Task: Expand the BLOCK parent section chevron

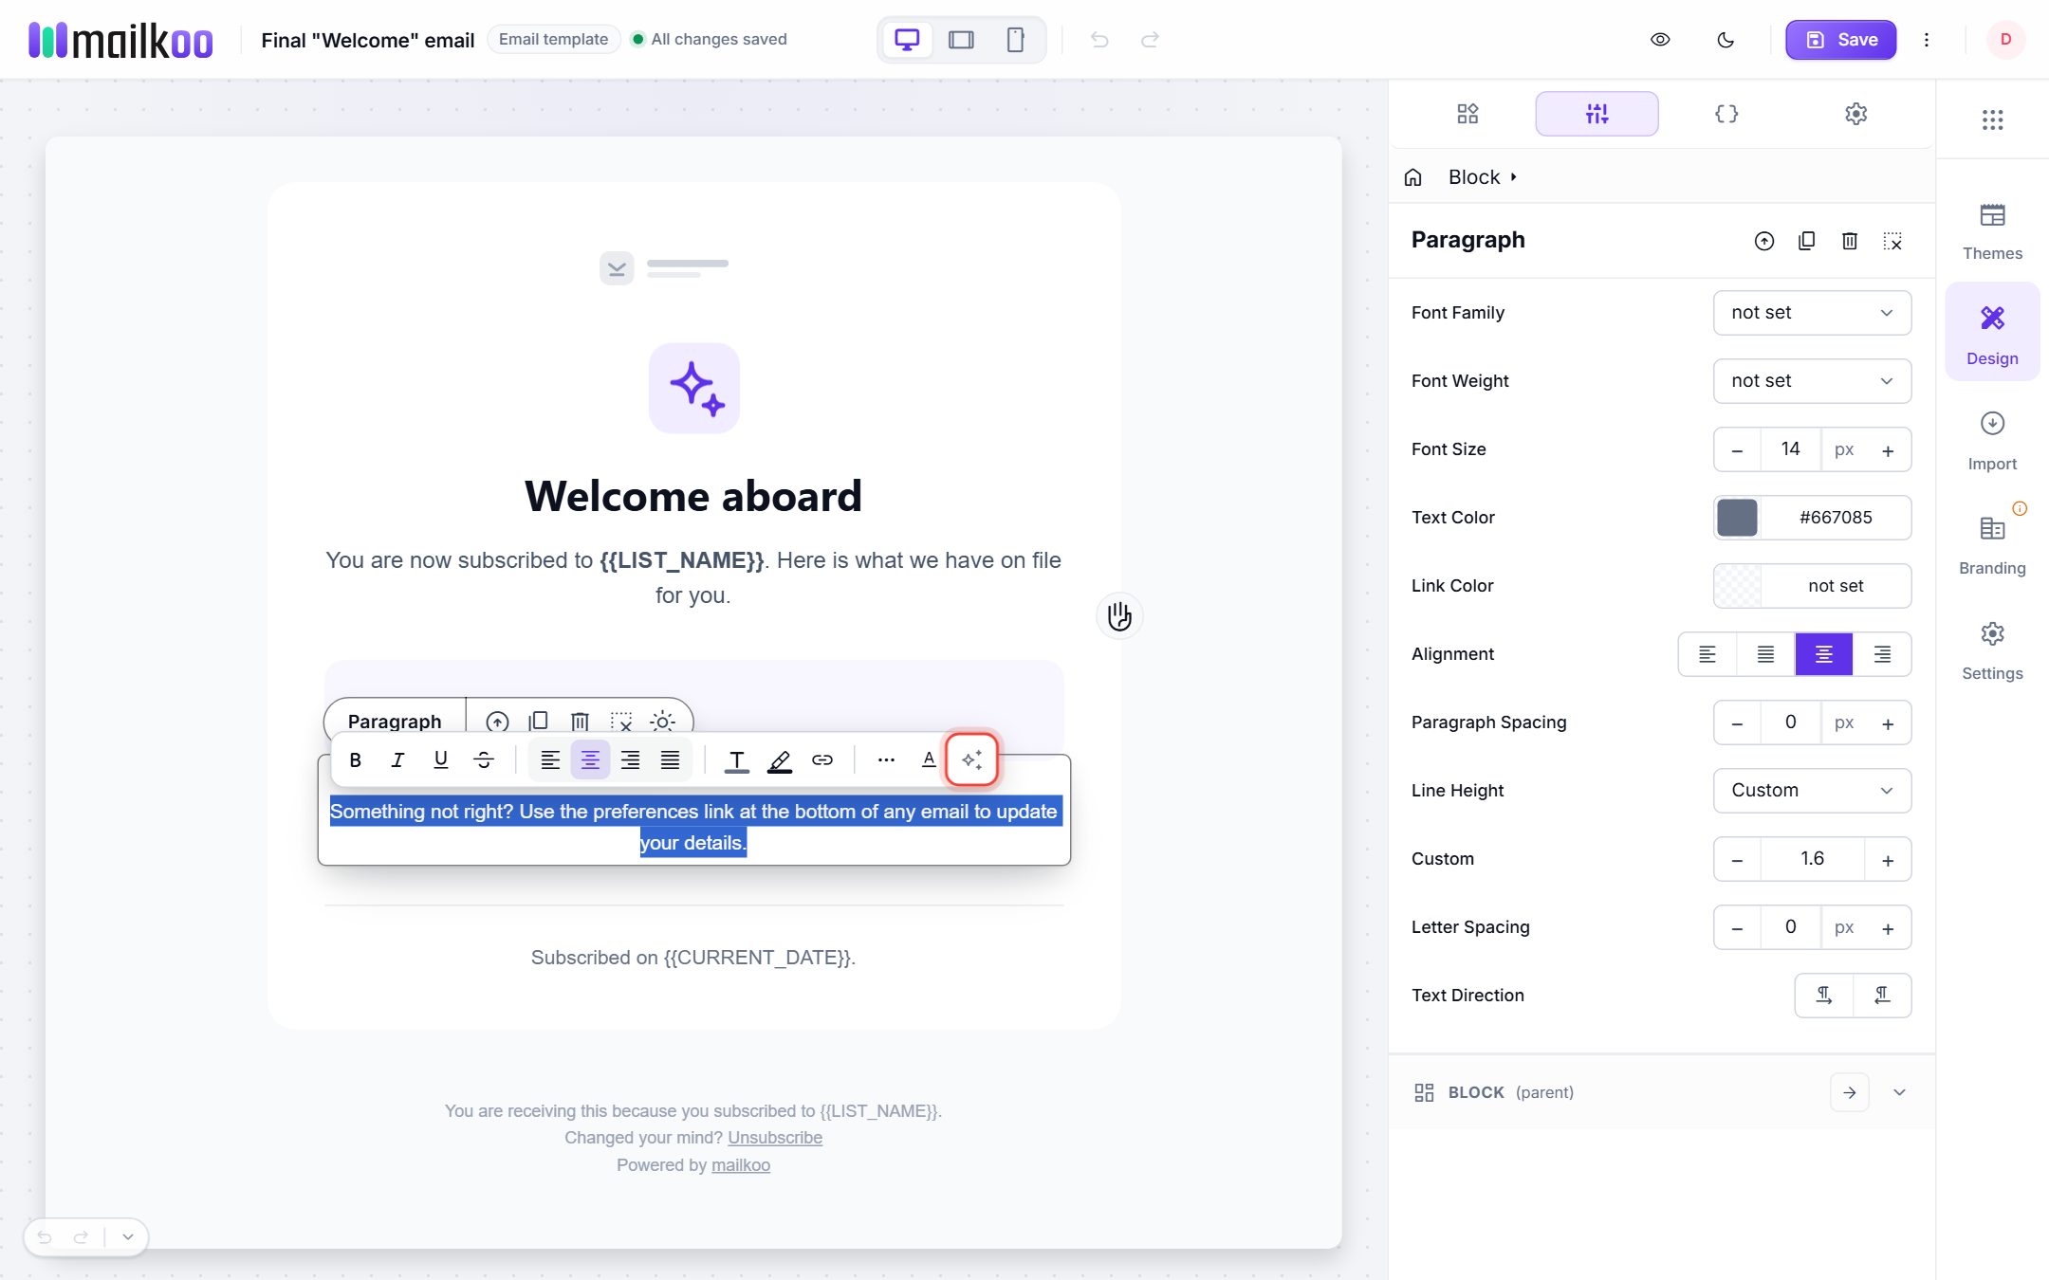Action: coord(1899,1092)
